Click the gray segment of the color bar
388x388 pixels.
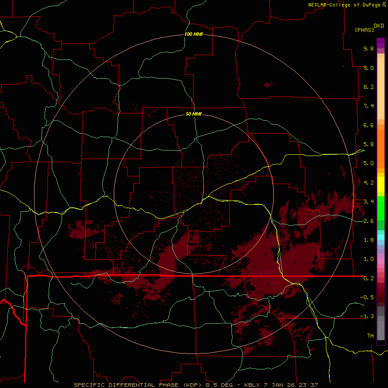click(x=381, y=323)
